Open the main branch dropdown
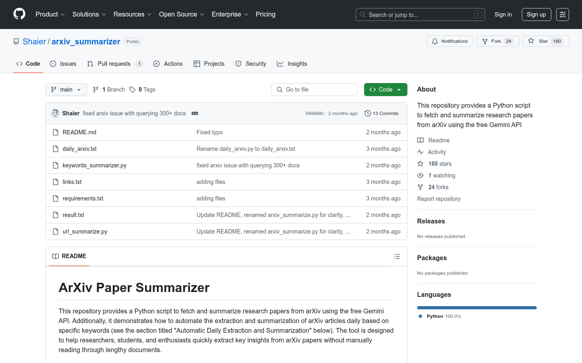The height and width of the screenshot is (363, 582). 66,90
